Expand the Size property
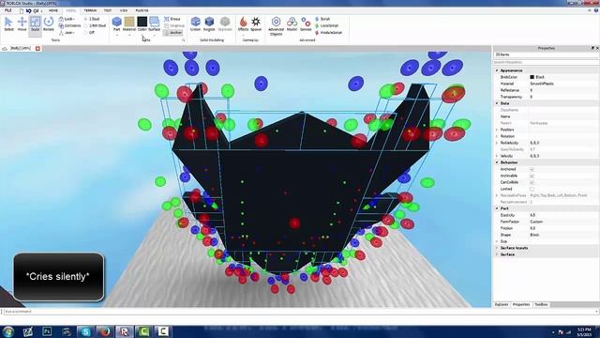The image size is (600, 338). [x=497, y=241]
